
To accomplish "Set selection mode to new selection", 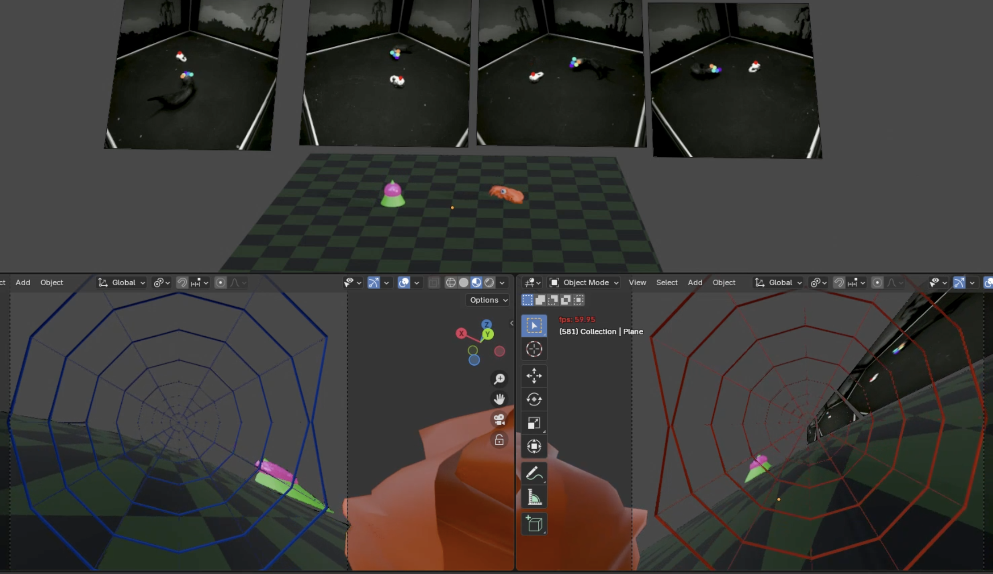I will [x=527, y=300].
